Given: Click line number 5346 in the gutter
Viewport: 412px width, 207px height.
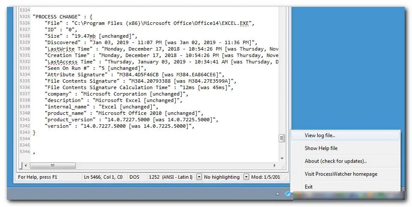Looking at the screenshot, I should 25,152.
